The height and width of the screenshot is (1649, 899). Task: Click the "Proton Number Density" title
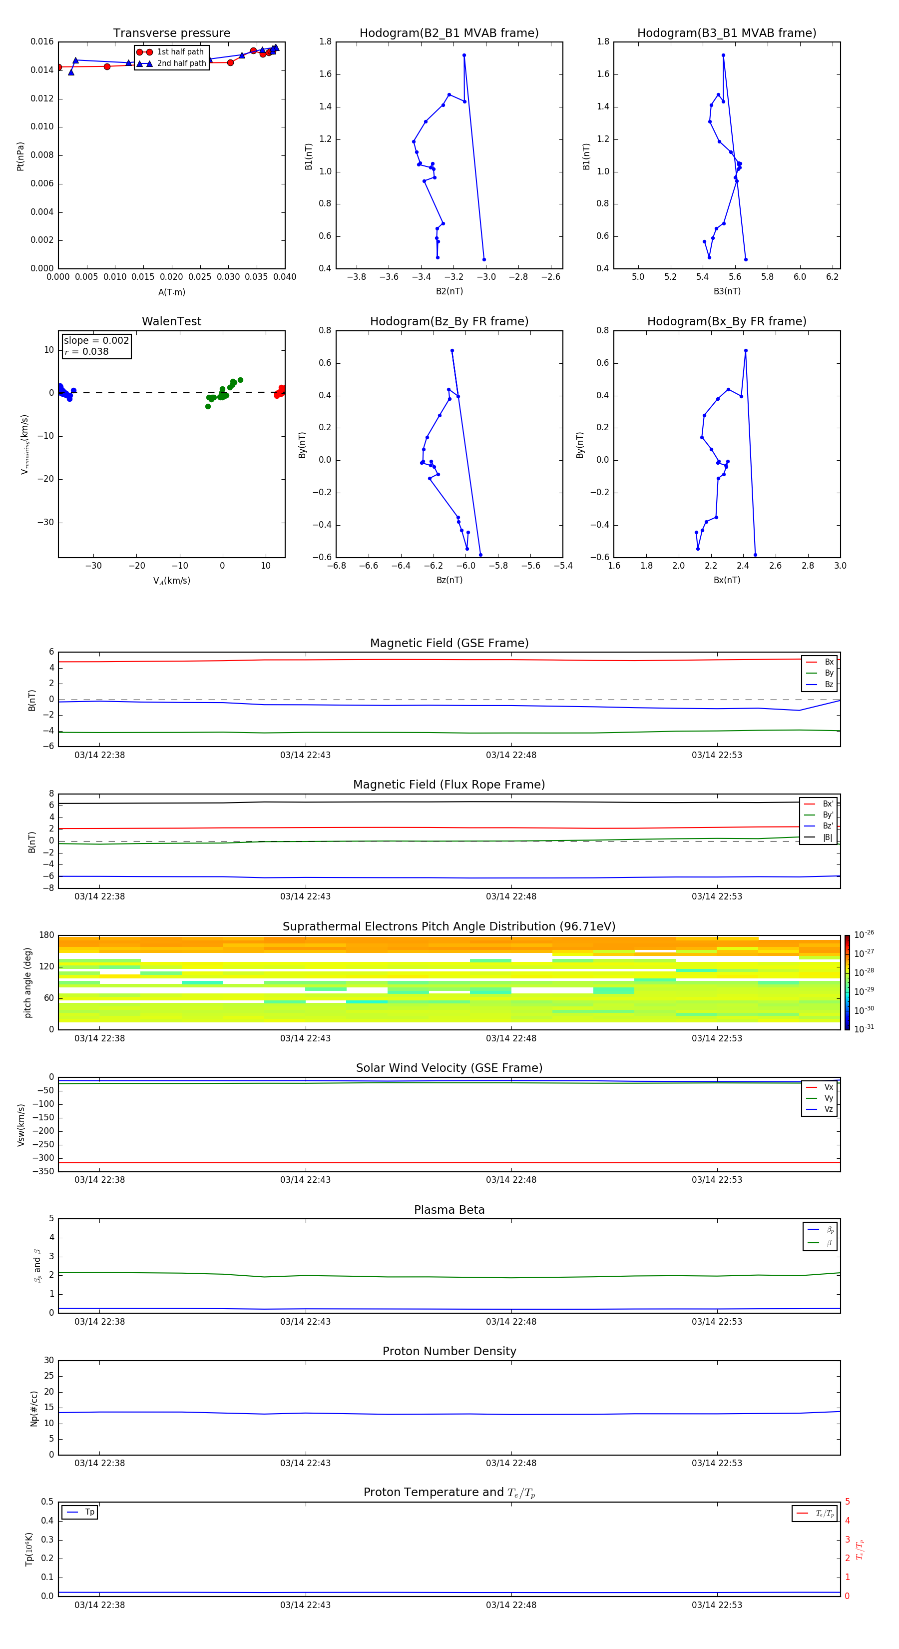coord(449,1351)
